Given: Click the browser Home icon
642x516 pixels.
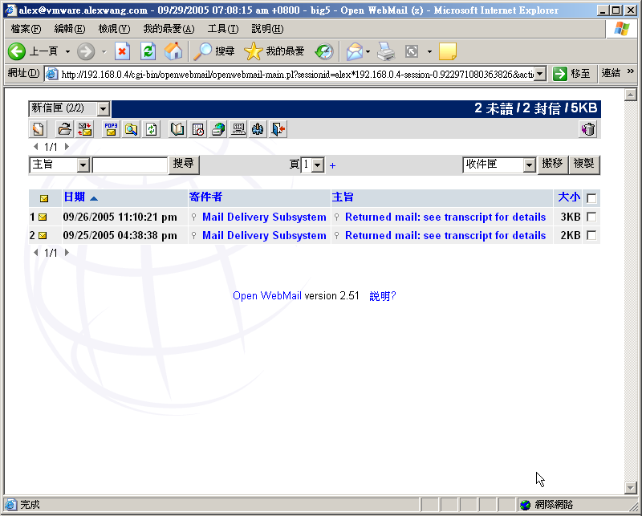Looking at the screenshot, I should pyautogui.click(x=173, y=51).
